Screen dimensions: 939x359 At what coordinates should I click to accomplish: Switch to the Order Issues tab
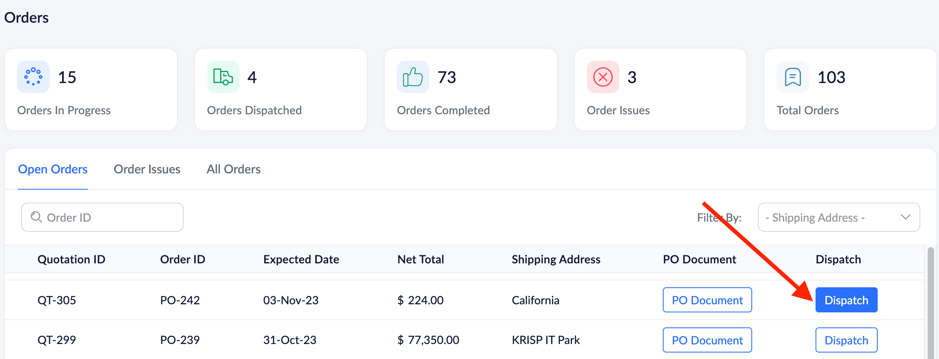(147, 169)
